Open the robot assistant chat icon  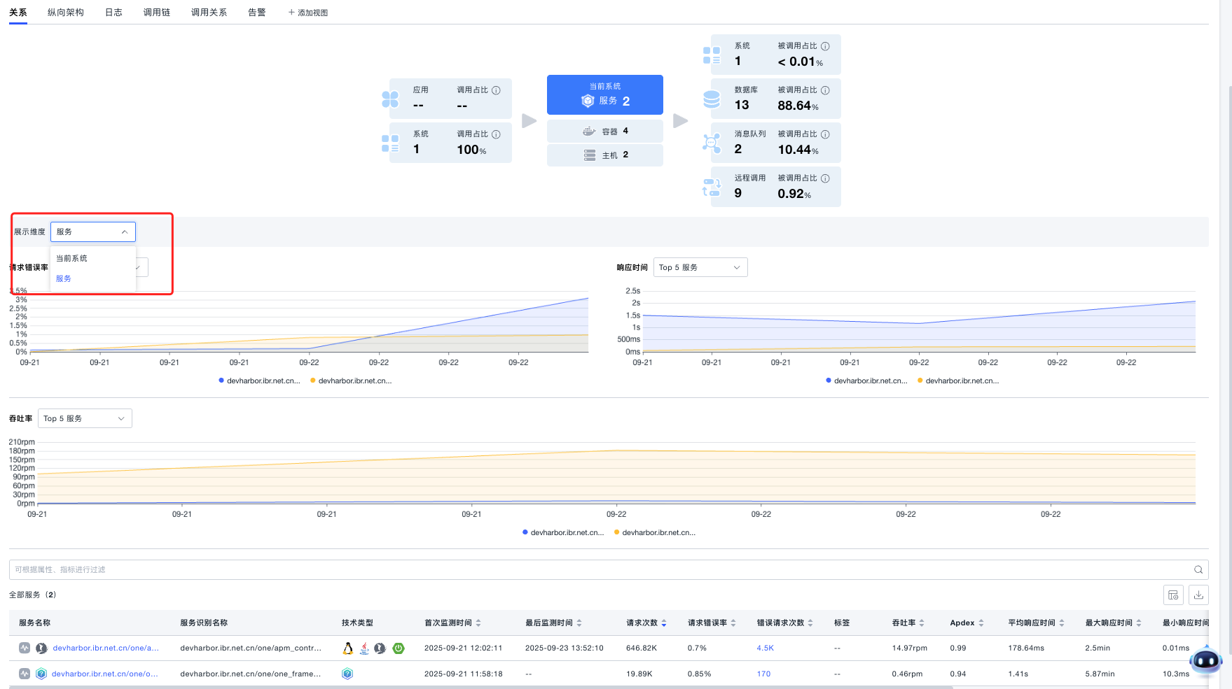(x=1205, y=660)
